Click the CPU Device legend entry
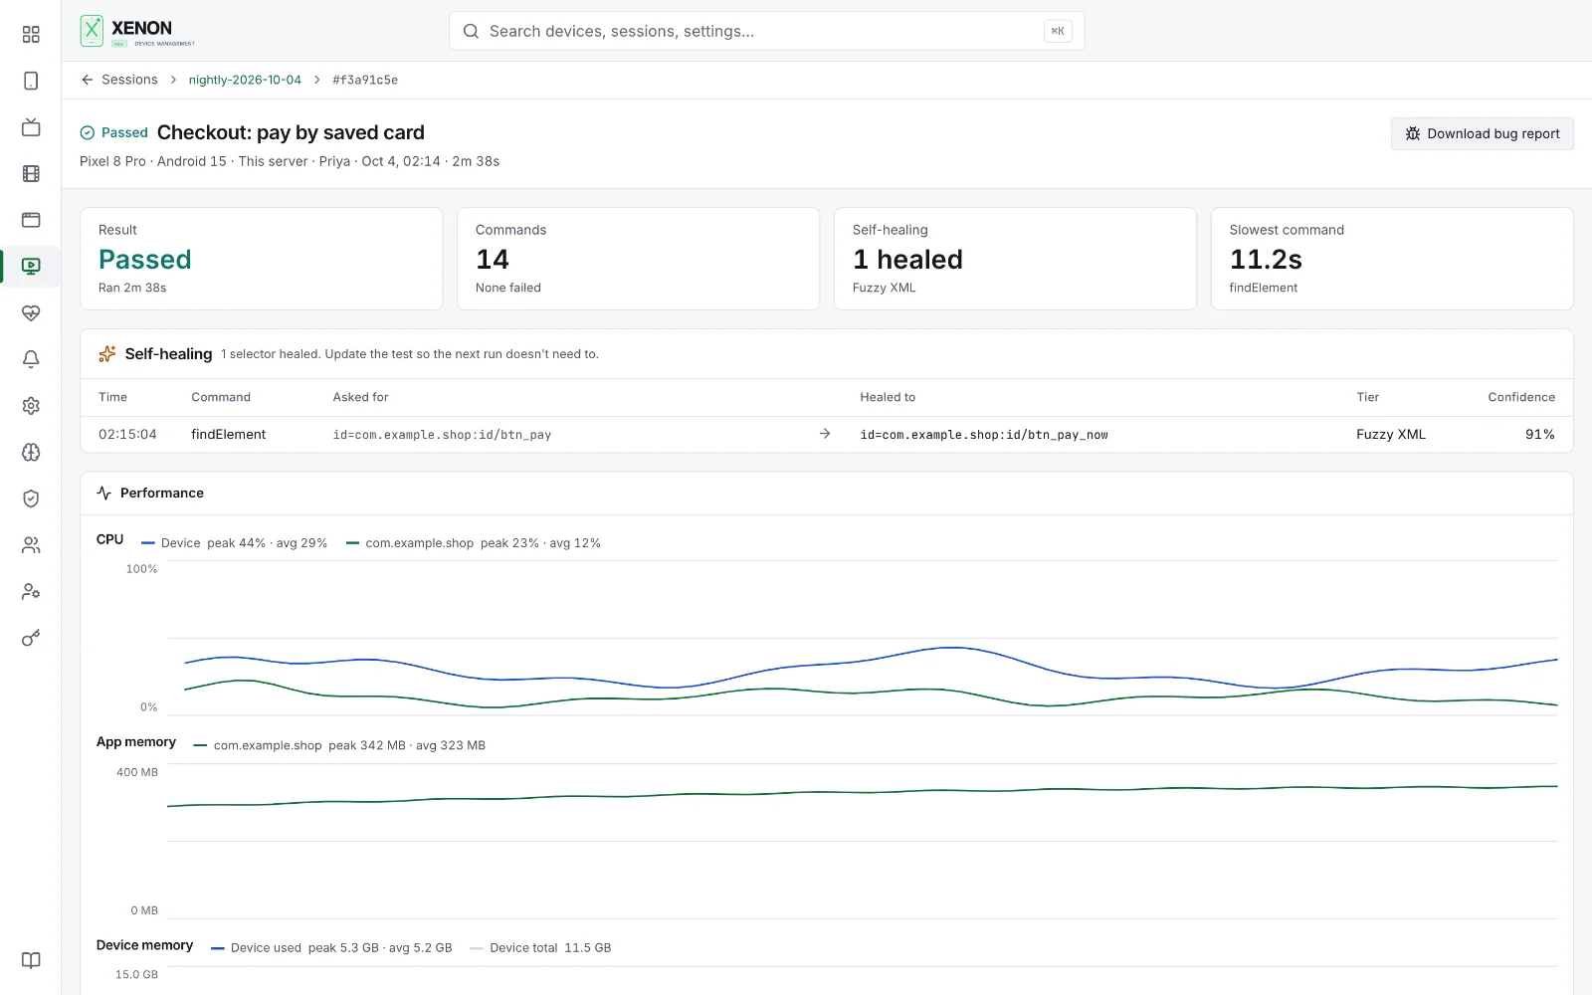 [235, 543]
